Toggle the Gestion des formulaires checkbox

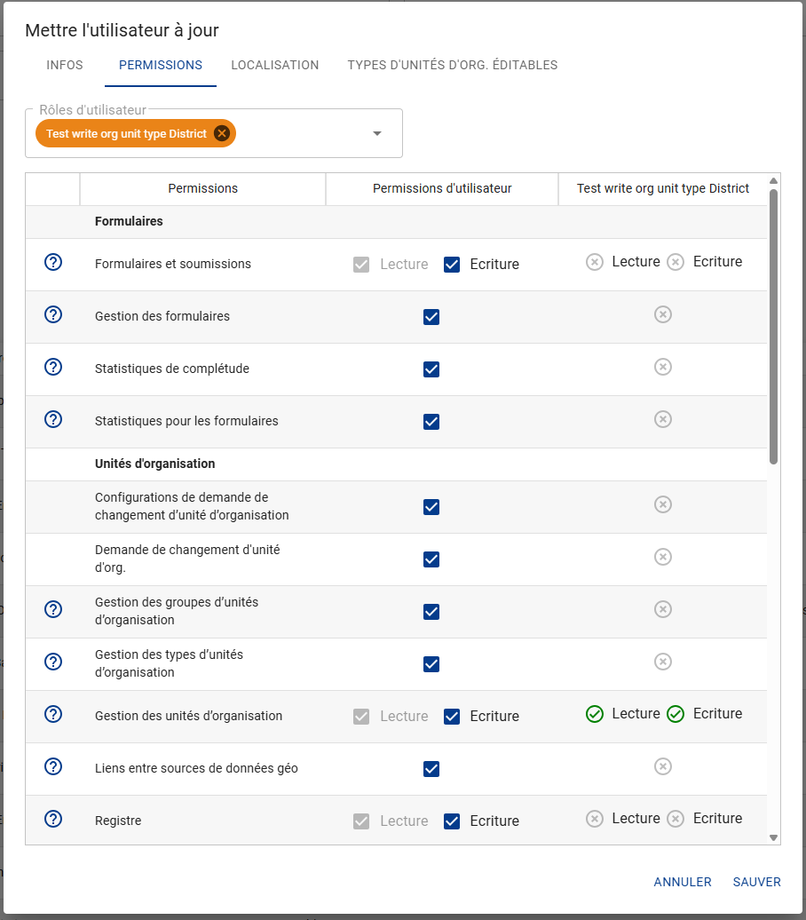click(x=431, y=317)
